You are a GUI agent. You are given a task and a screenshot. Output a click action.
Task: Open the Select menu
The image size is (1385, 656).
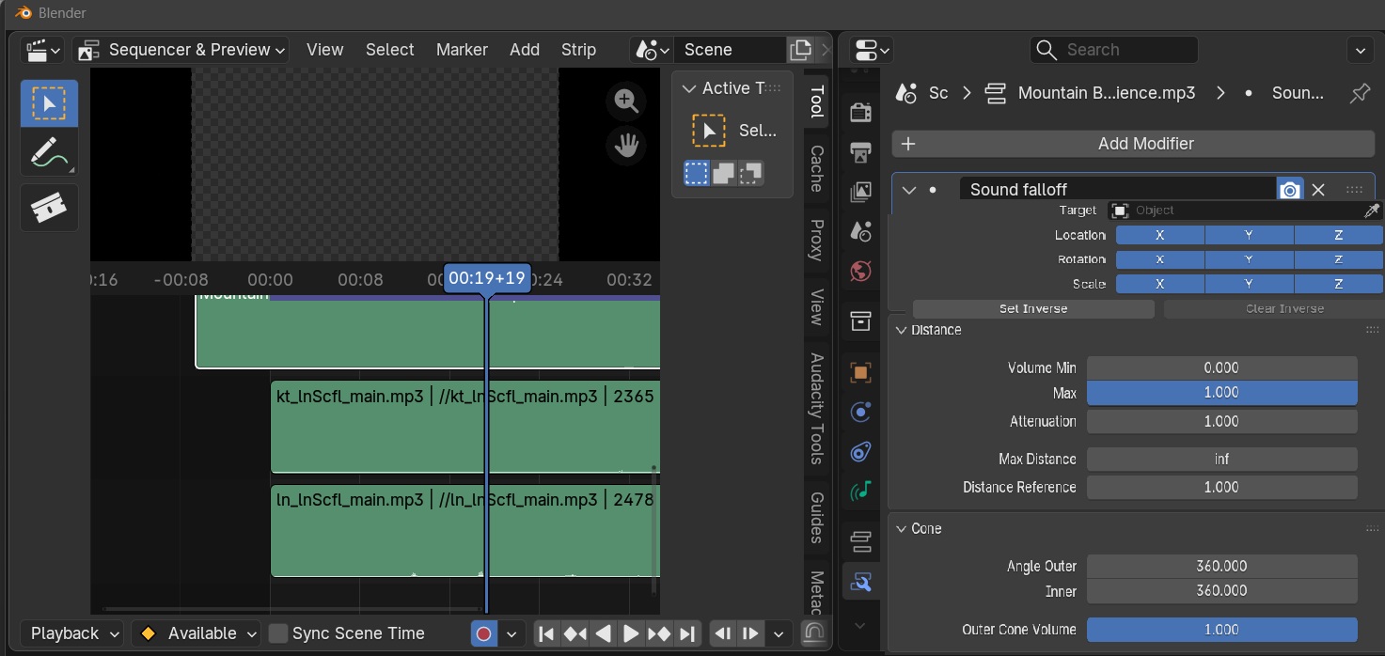(x=389, y=50)
